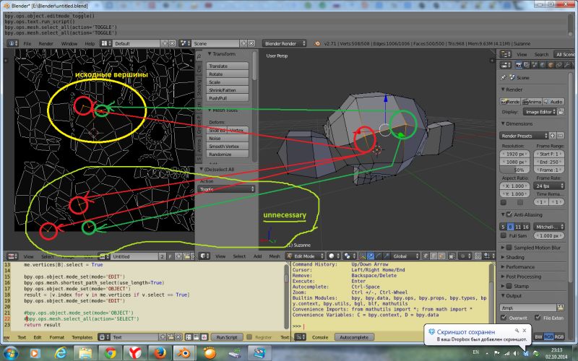Open the Edit Mode selector dropdown
Viewport: 578px width, 361px height.
[x=306, y=256]
